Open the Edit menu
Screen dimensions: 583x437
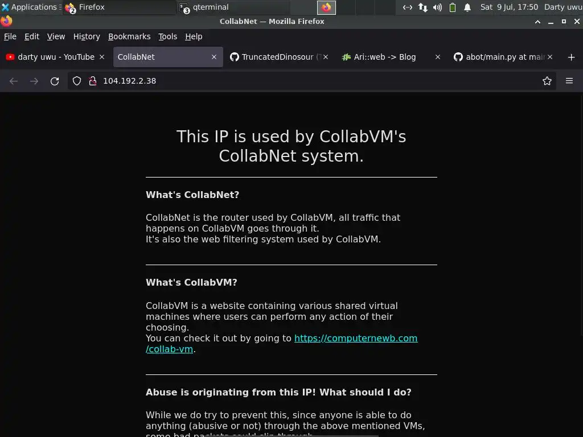point(32,36)
